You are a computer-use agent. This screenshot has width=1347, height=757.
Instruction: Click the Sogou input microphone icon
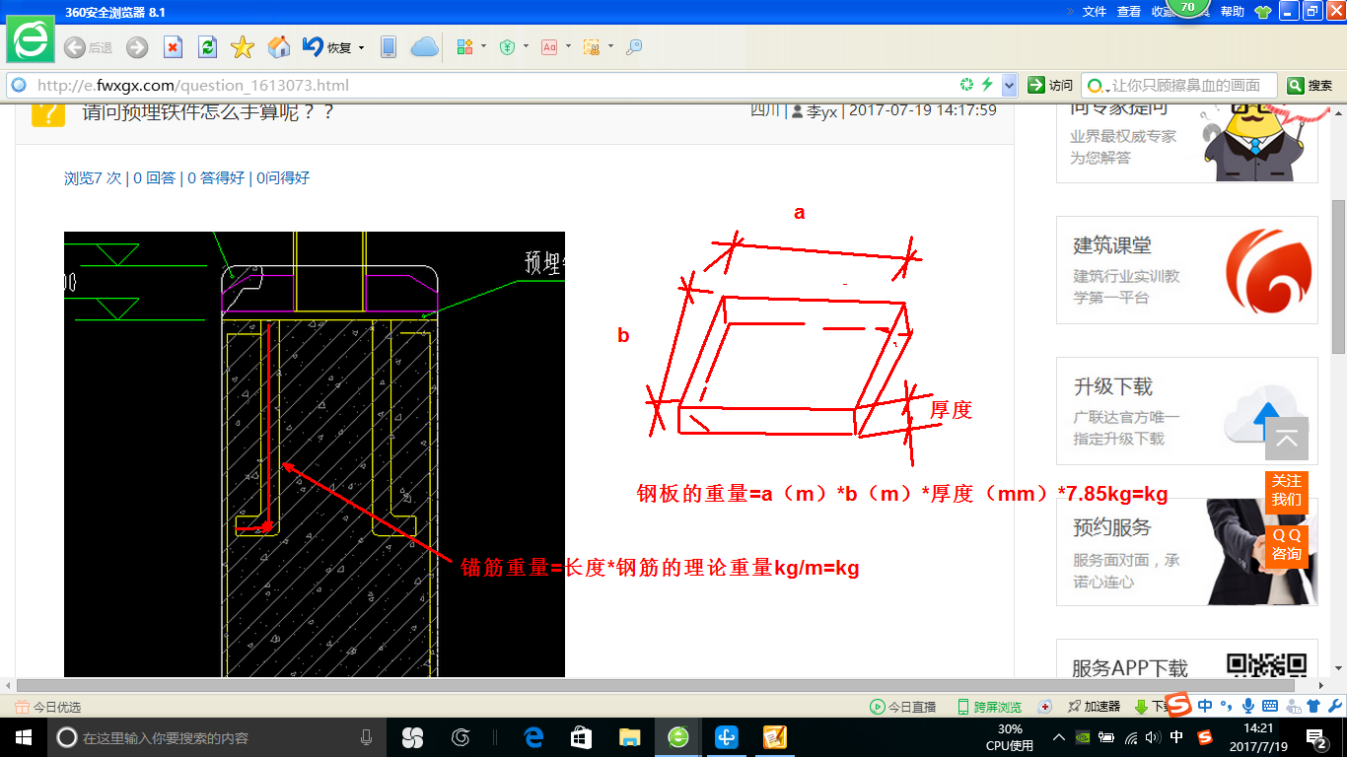1248,706
